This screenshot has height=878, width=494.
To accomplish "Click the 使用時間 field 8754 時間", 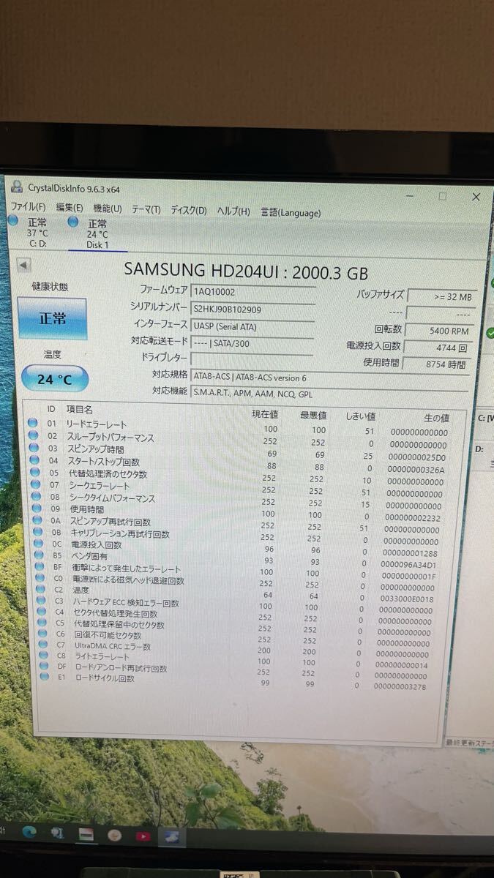I will (435, 364).
